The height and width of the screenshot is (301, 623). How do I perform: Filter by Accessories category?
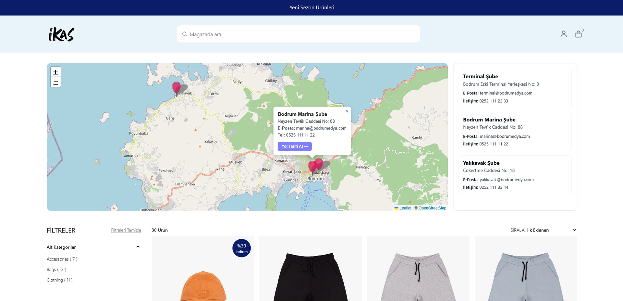point(62,259)
